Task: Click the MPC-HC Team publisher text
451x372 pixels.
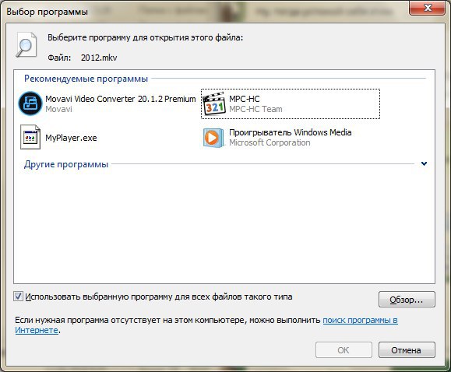Action: pyautogui.click(x=255, y=109)
